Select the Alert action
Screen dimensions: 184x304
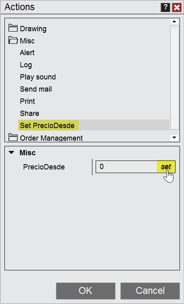tap(27, 53)
